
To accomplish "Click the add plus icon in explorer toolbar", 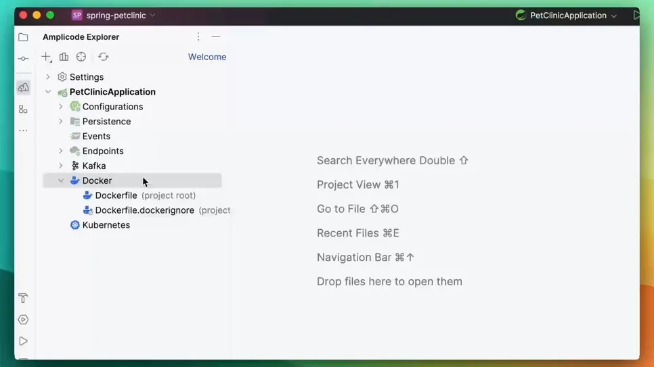I will coord(46,57).
